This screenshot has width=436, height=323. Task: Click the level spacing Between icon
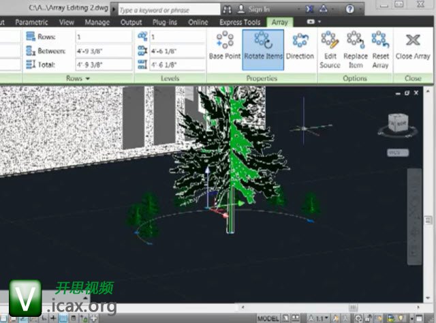pos(142,50)
